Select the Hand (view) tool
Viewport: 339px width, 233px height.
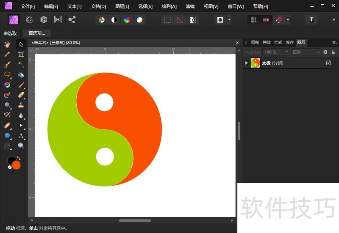click(x=7, y=44)
